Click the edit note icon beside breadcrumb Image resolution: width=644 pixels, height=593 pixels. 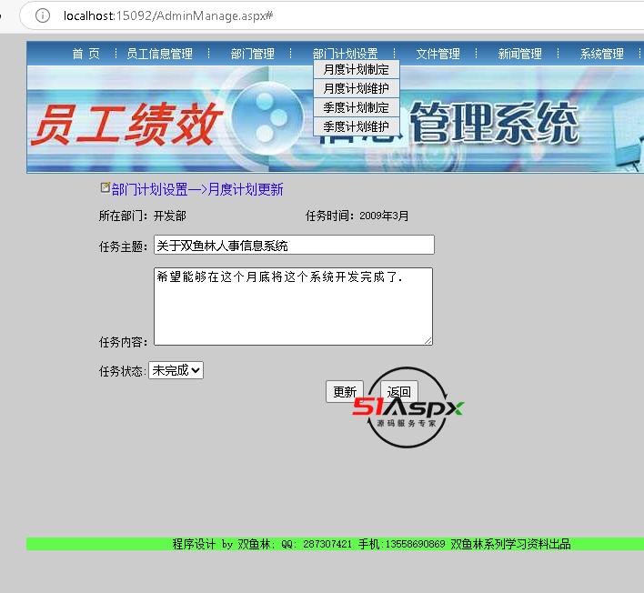coord(106,187)
